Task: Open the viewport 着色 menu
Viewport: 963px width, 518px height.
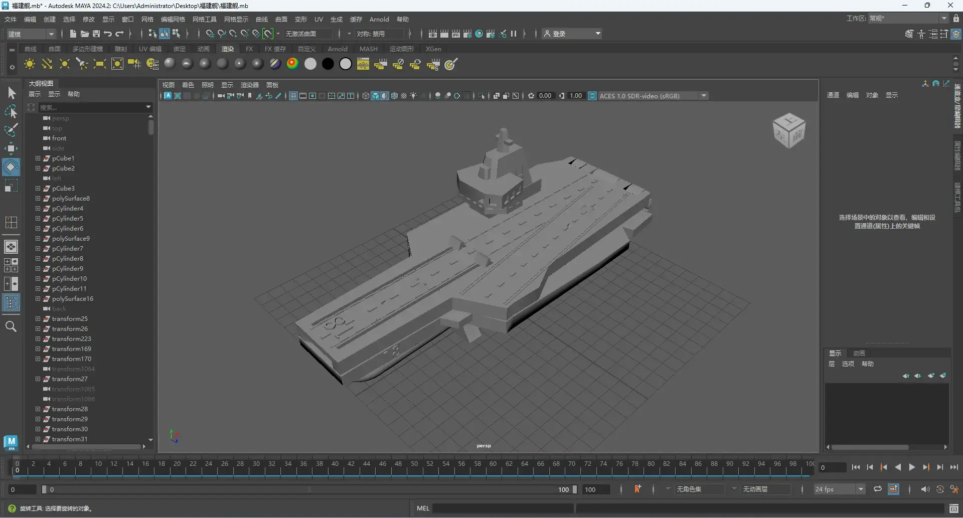Action: [188, 85]
